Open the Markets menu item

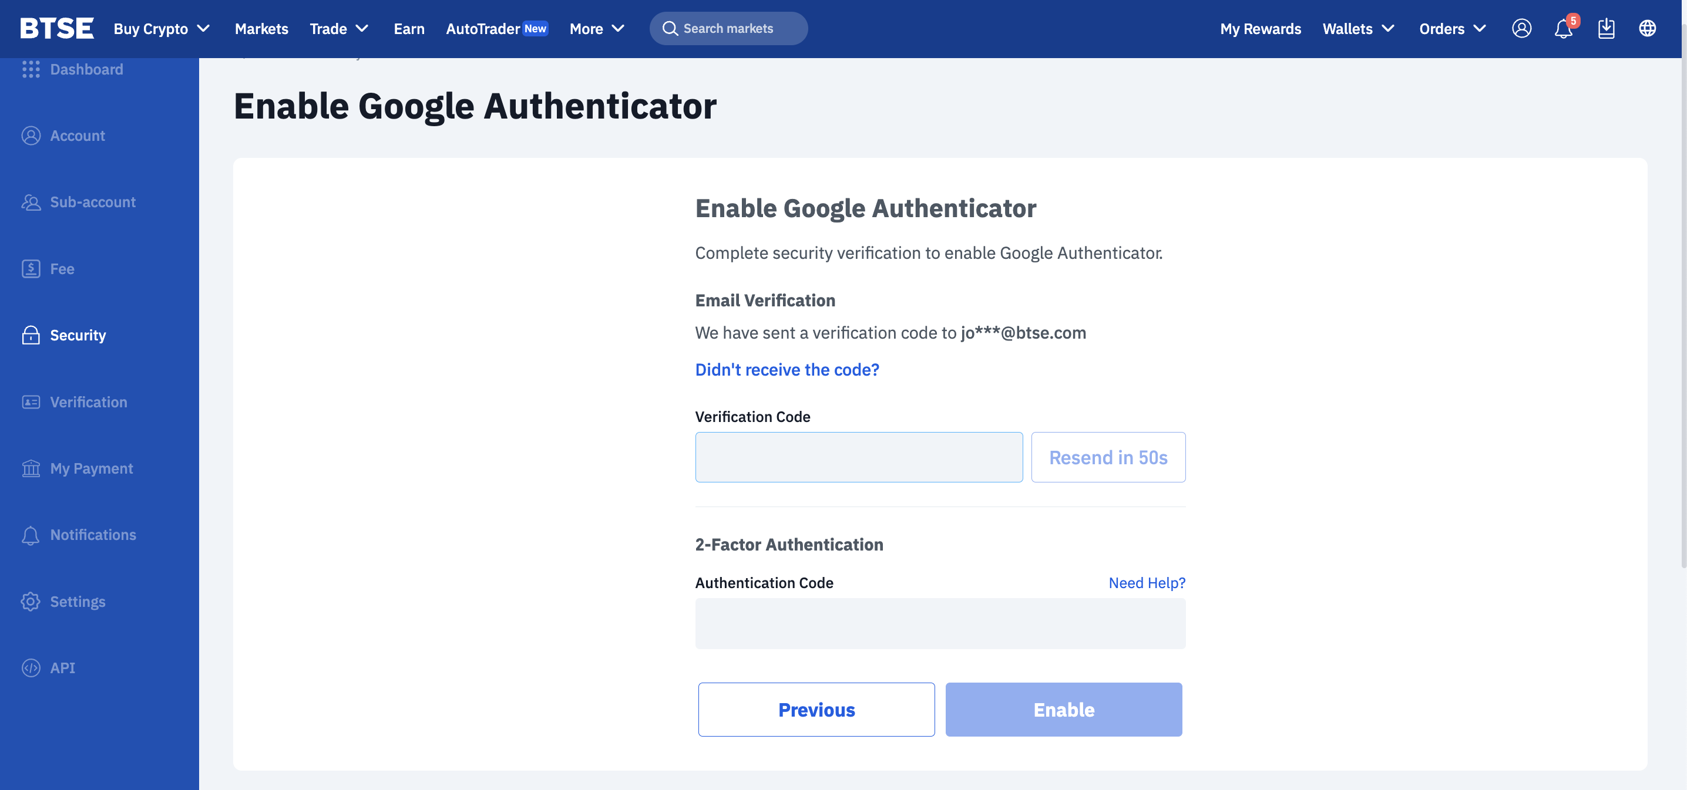click(x=261, y=29)
